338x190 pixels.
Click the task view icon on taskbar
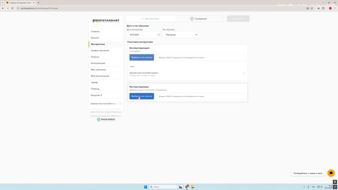coord(181,187)
